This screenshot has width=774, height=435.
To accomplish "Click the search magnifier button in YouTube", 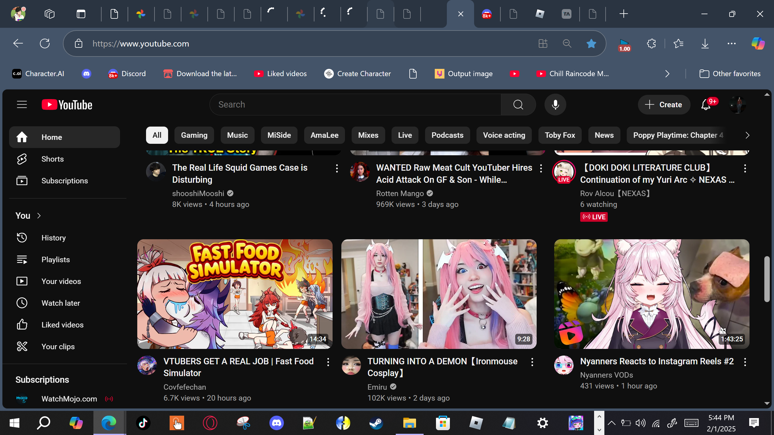I will [518, 105].
